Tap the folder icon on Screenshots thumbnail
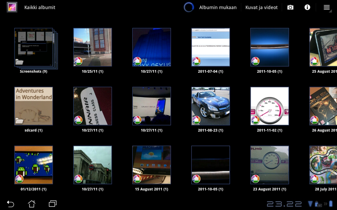This screenshot has width=337, height=210. (x=19, y=62)
